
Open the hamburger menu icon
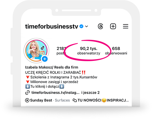[126, 26]
